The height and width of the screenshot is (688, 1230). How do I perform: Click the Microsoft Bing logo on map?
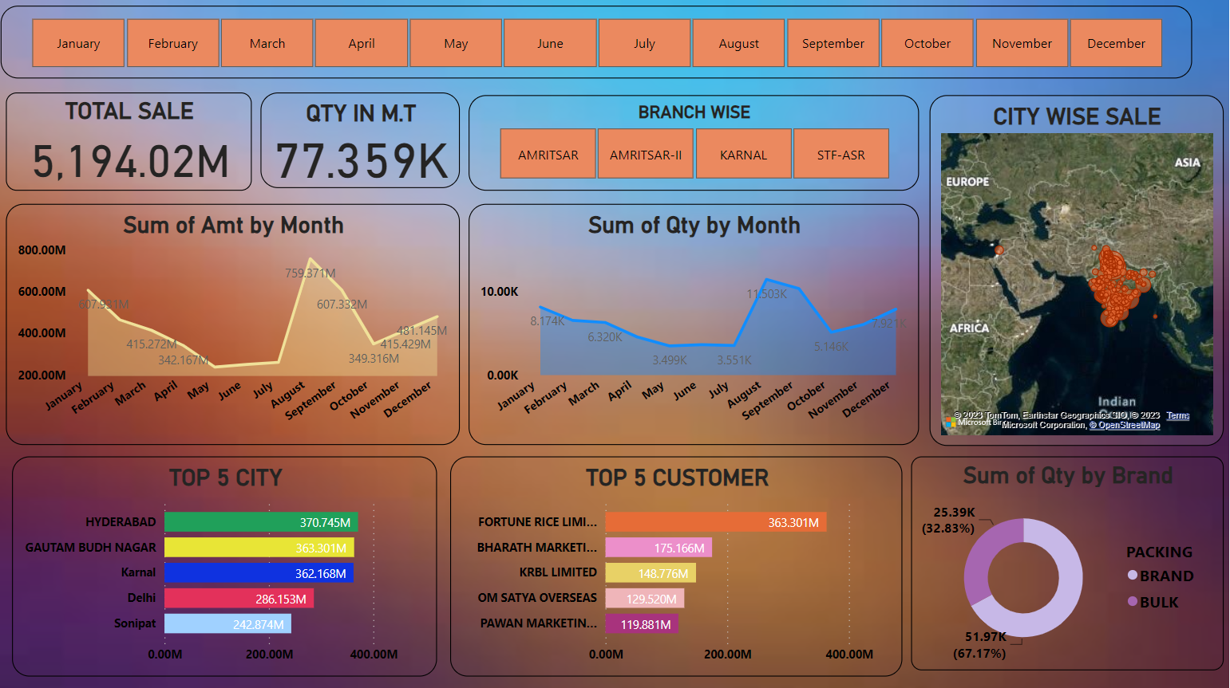pos(951,423)
